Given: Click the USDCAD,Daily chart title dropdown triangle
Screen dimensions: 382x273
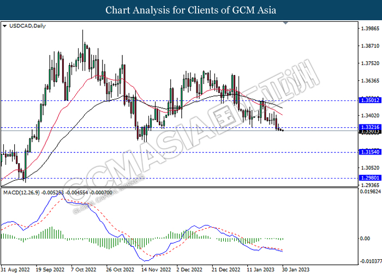Looking at the screenshot, I should pos(4,26).
